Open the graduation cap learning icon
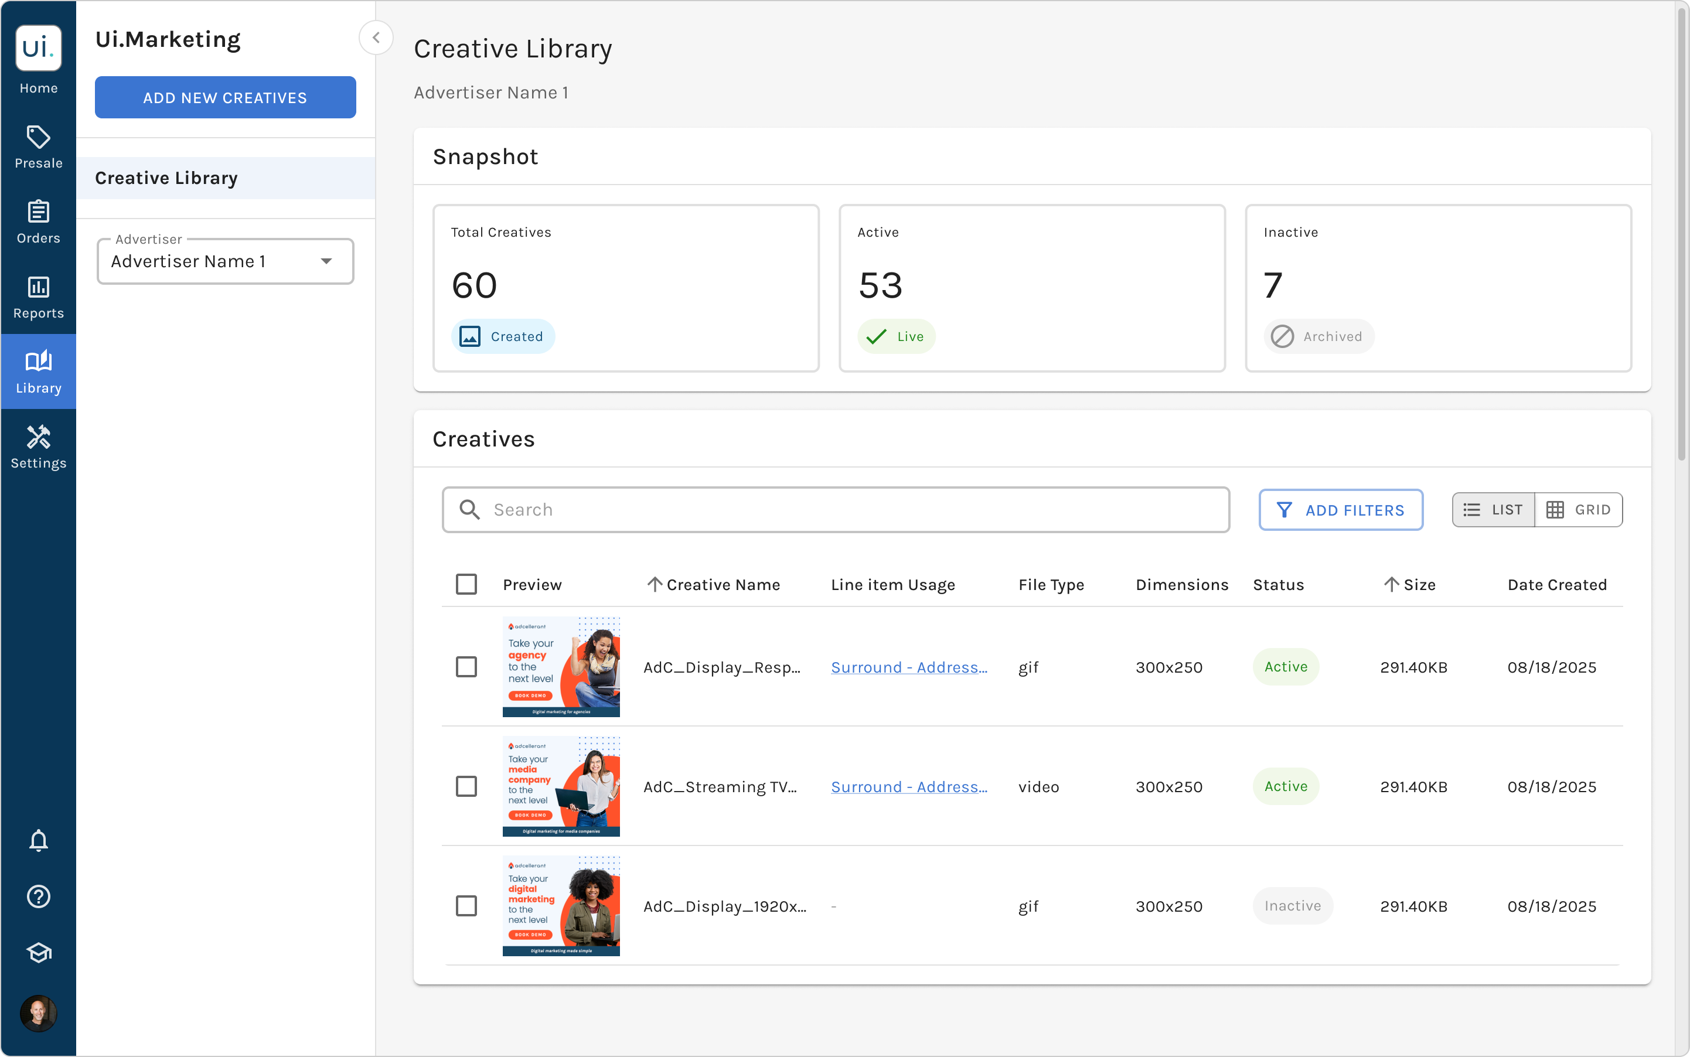 click(39, 953)
